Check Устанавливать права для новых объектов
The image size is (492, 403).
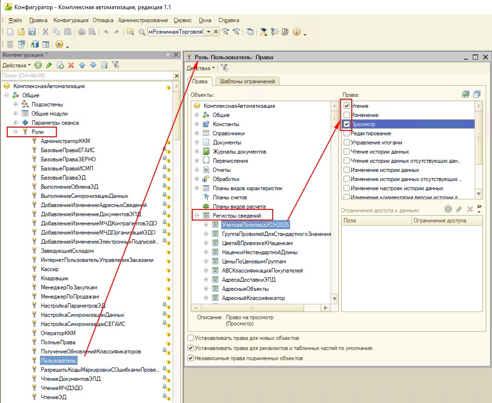pyautogui.click(x=191, y=338)
